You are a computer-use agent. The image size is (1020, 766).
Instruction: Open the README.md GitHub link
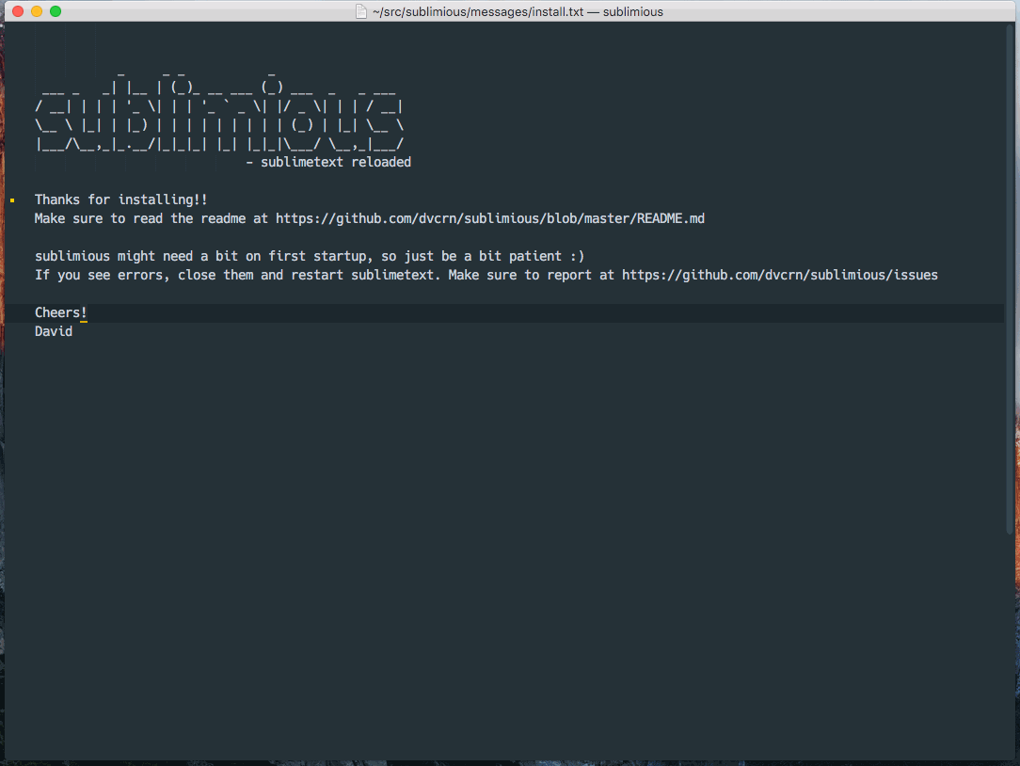pyautogui.click(x=490, y=218)
